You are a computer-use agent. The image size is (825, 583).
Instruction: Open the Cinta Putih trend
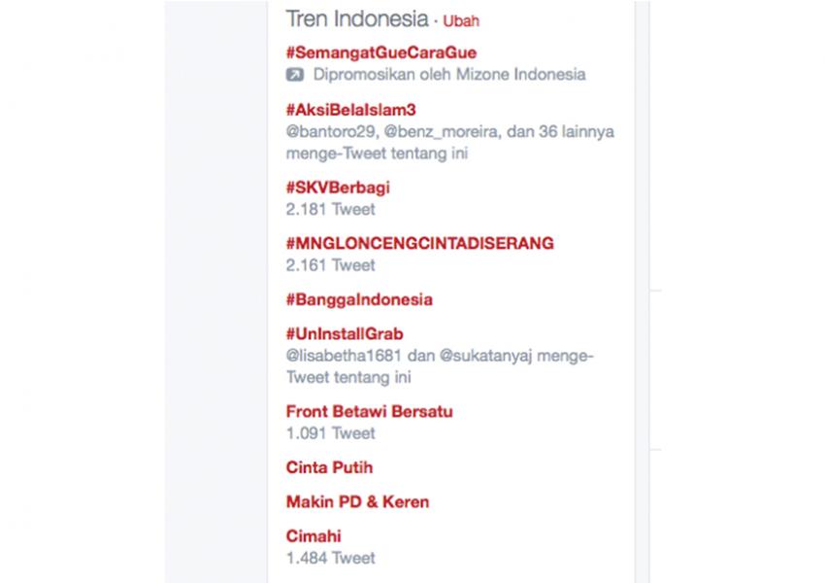click(329, 467)
